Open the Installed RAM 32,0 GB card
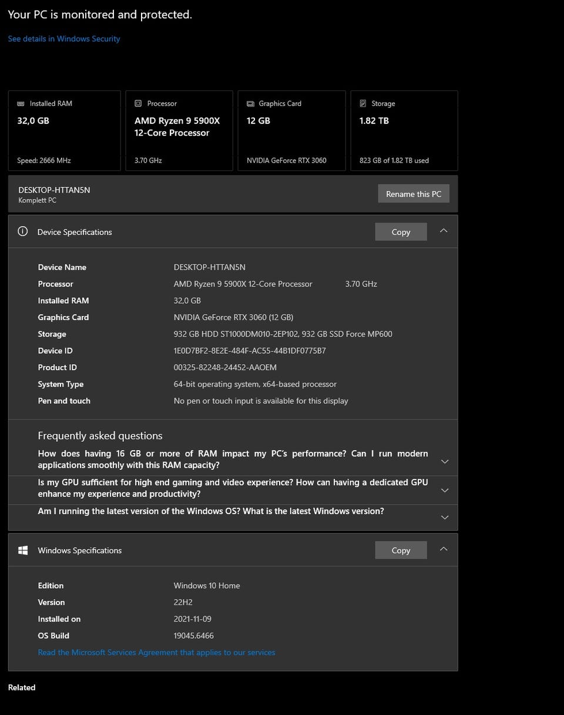Viewport: 564px width, 715px height. click(x=65, y=130)
